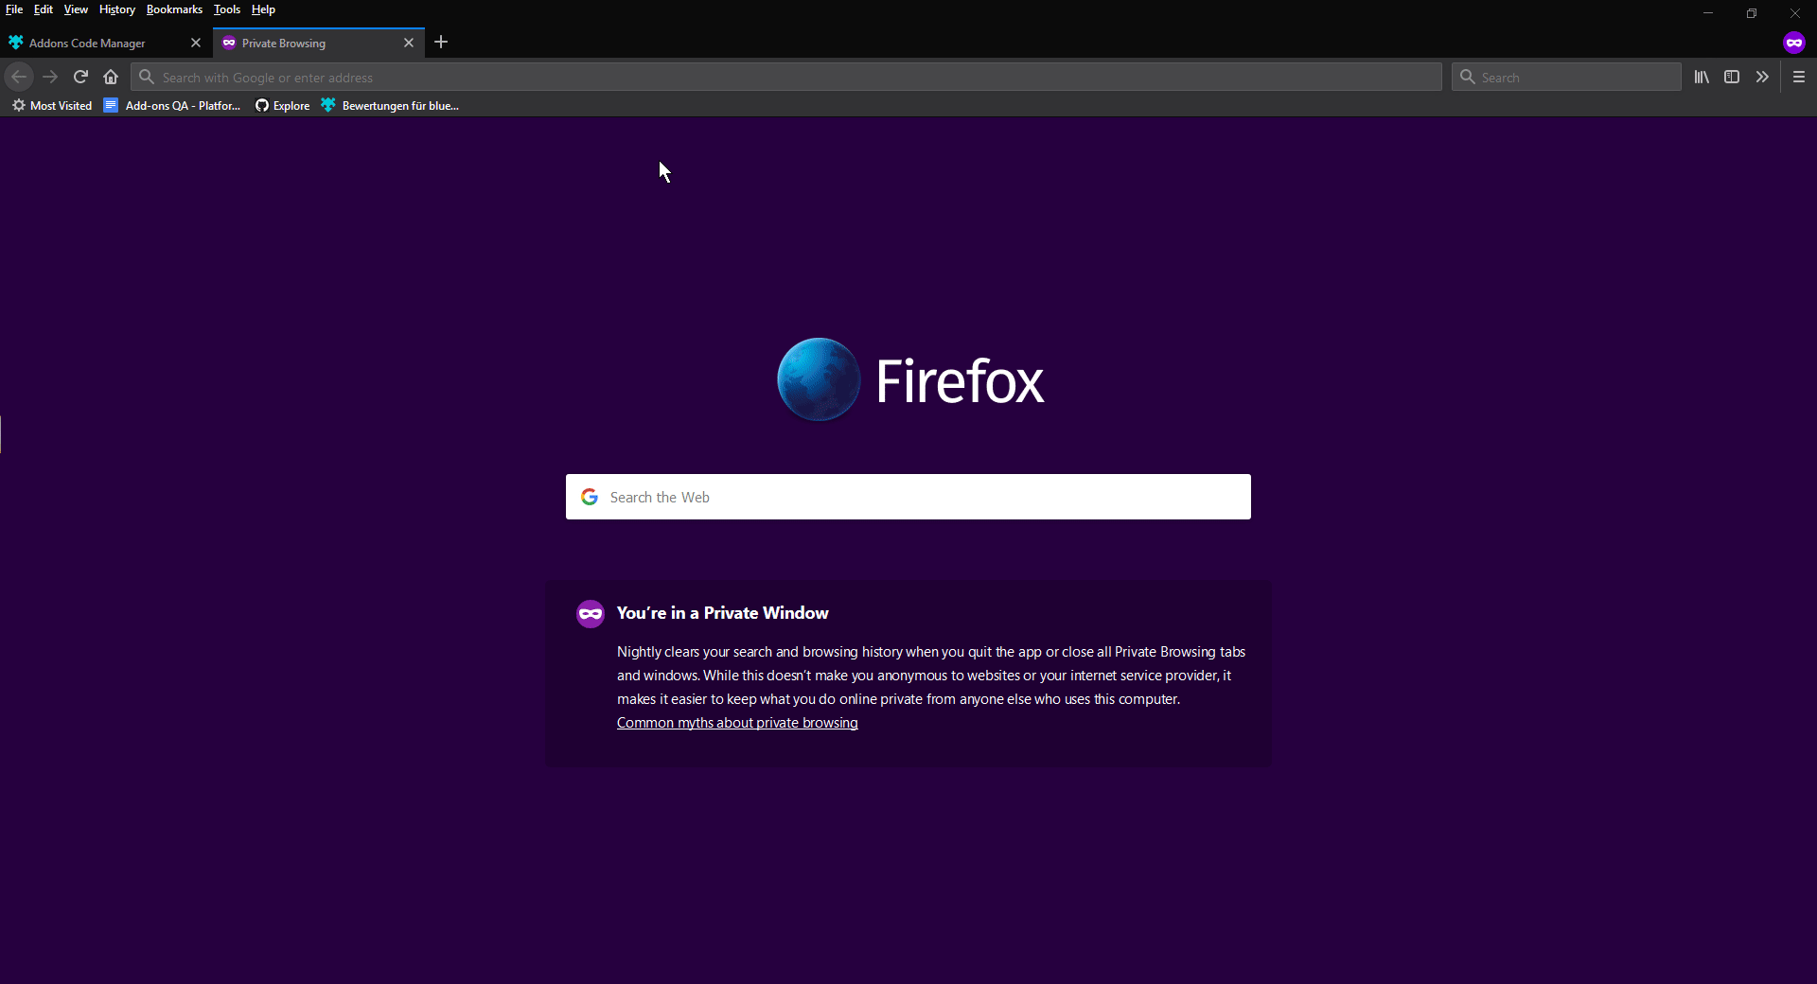This screenshot has width=1817, height=984.
Task: Open the Tools menu
Action: 227,9
